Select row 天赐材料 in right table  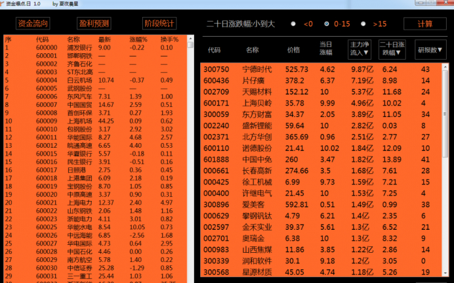(x=321, y=92)
